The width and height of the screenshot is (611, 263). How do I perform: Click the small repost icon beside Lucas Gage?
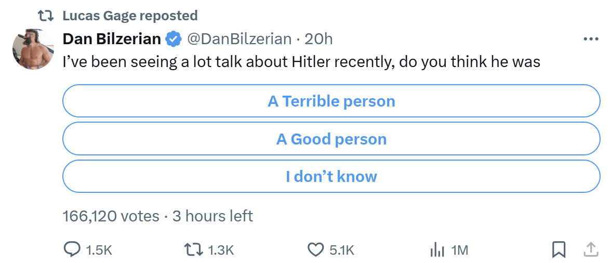[x=47, y=16]
